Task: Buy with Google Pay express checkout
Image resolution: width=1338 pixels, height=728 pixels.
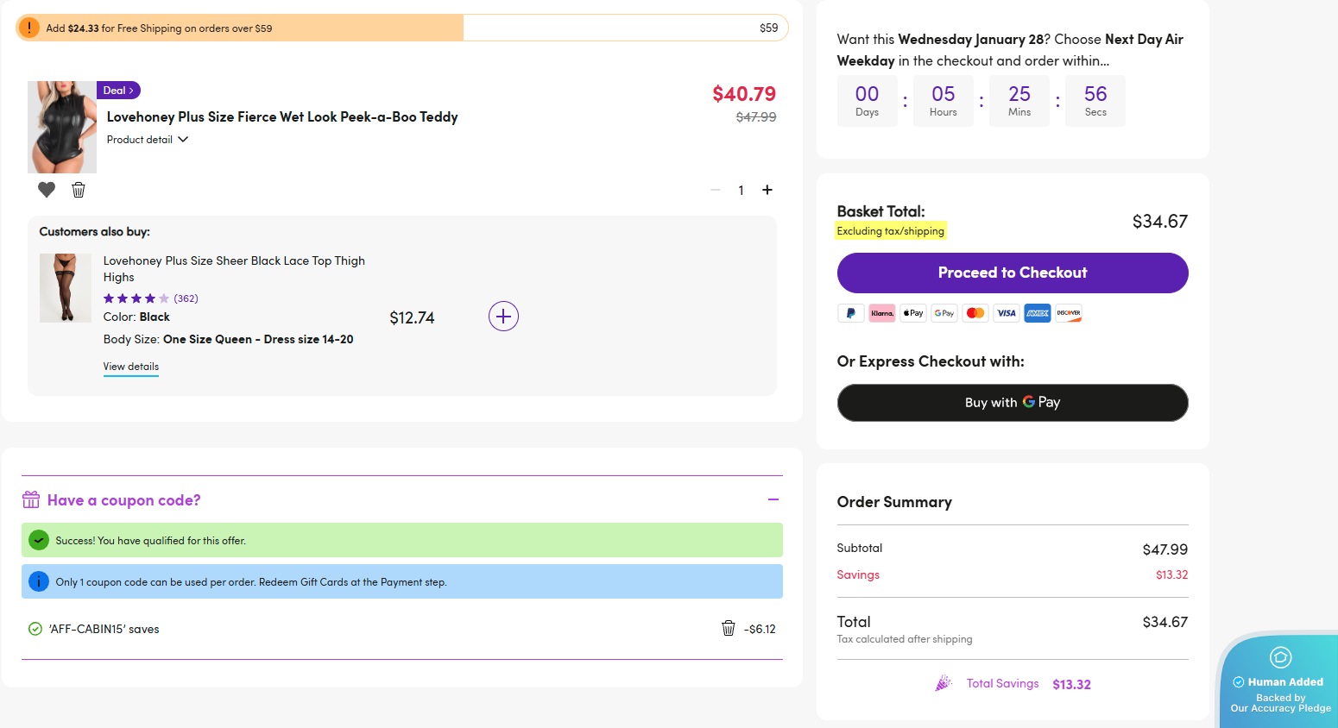Action: point(1013,403)
